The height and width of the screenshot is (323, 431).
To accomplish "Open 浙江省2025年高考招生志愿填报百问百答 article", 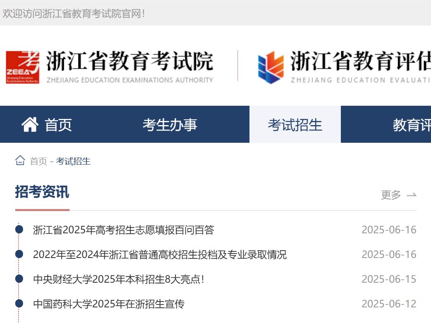I will pyautogui.click(x=123, y=230).
